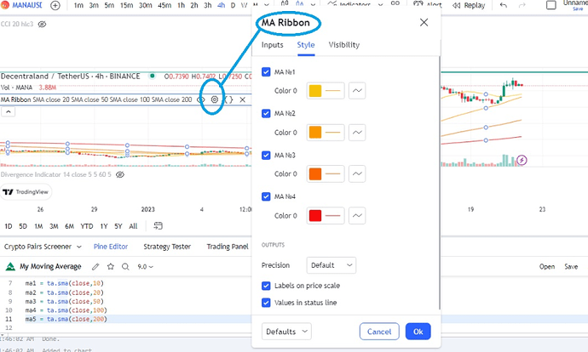This screenshot has width=588, height=352.
Task: Open the go-to-date calendar icon
Action: (159, 226)
